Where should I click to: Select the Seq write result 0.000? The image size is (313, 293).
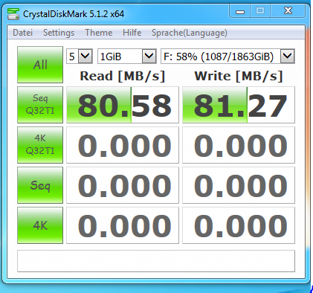tap(239, 185)
